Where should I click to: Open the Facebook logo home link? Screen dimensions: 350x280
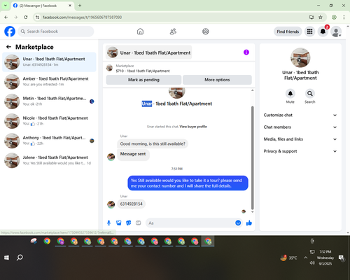pyautogui.click(x=10, y=31)
